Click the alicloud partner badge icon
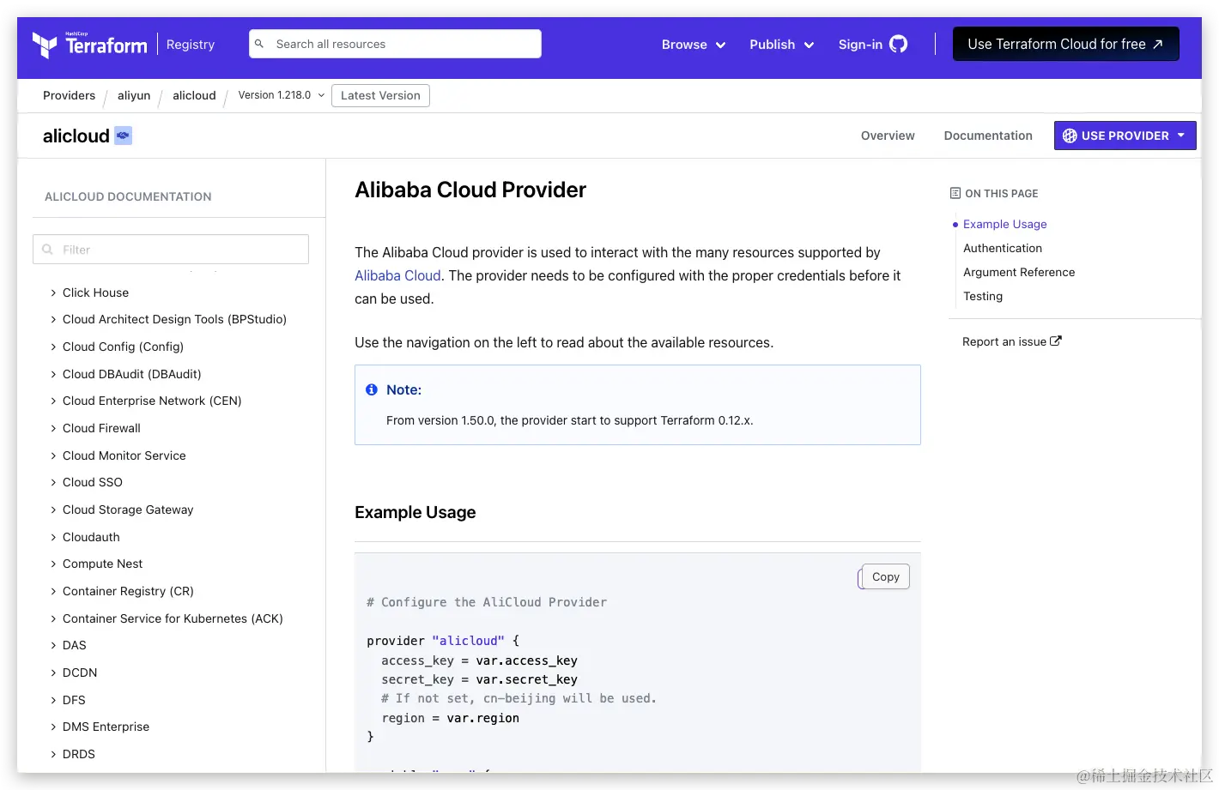 pos(123,136)
